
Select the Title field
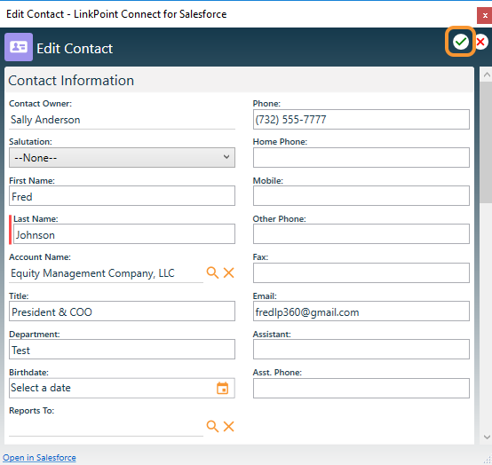[122, 311]
